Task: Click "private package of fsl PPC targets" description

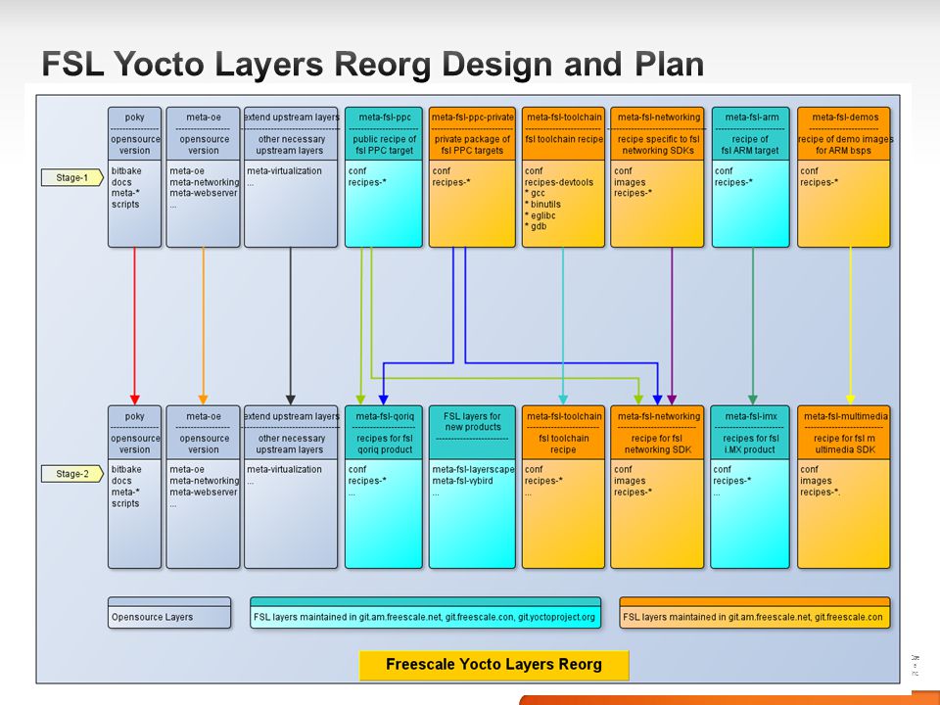Action: click(472, 145)
